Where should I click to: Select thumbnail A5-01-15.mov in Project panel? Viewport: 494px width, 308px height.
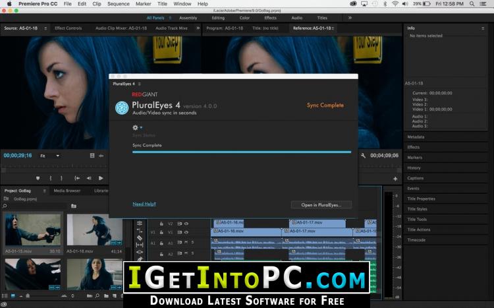tap(33, 230)
